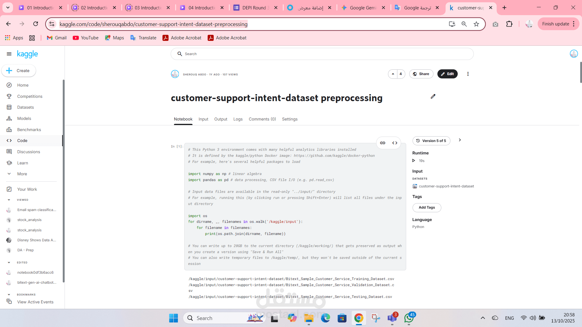The height and width of the screenshot is (327, 582).
Task: Upvote the notebook with the arrow button
Action: 393,74
